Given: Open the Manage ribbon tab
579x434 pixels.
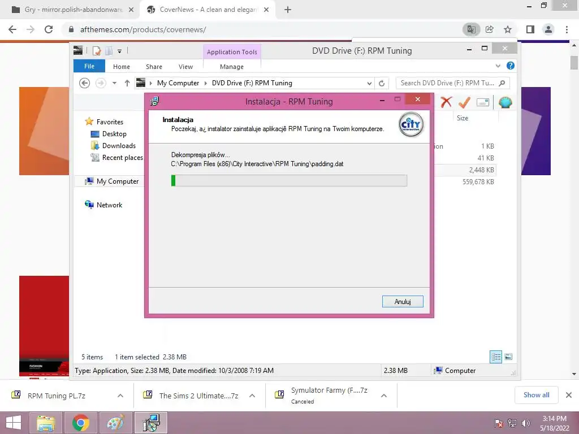Looking at the screenshot, I should (x=231, y=67).
